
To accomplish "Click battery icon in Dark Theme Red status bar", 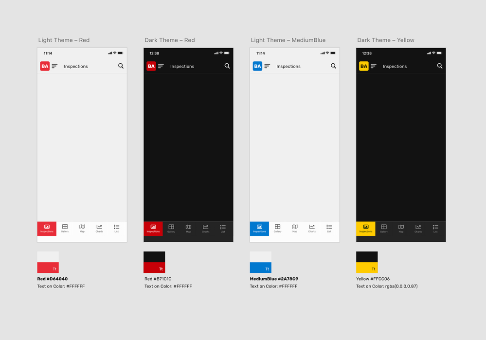I will pyautogui.click(x=227, y=53).
